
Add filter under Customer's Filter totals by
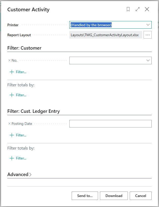[x=18, y=95]
